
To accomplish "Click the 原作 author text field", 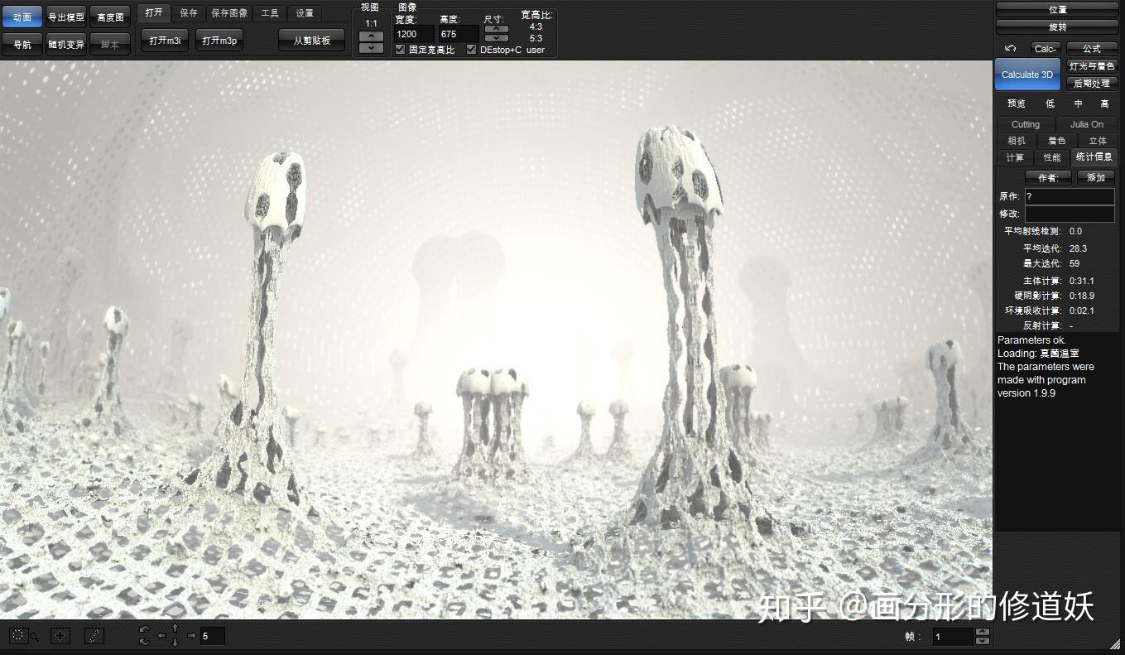I will 1070,196.
